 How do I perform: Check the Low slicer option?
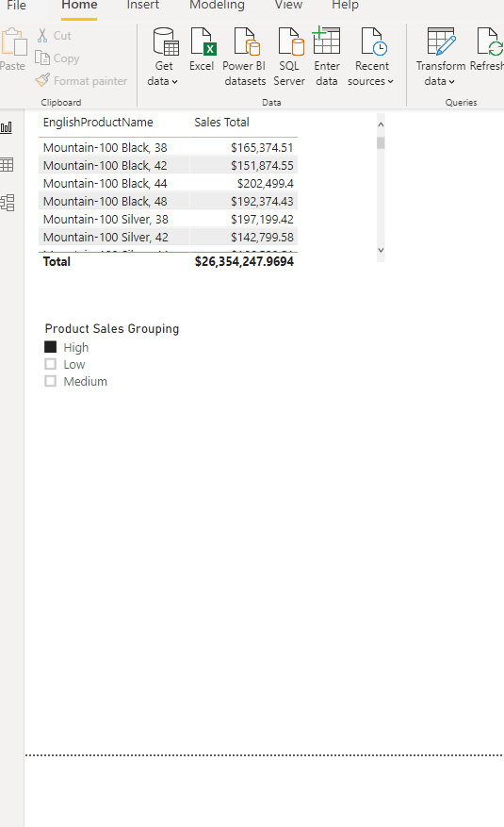51,364
